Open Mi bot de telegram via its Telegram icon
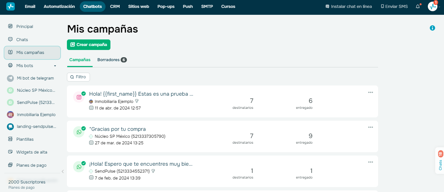Viewport: 444px width, 192px height. pos(11,78)
